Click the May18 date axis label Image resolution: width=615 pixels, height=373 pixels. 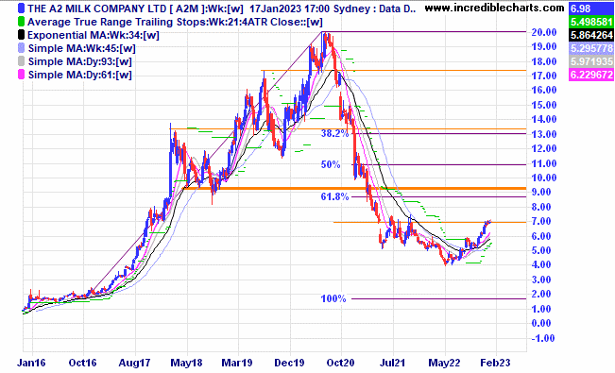(x=186, y=363)
